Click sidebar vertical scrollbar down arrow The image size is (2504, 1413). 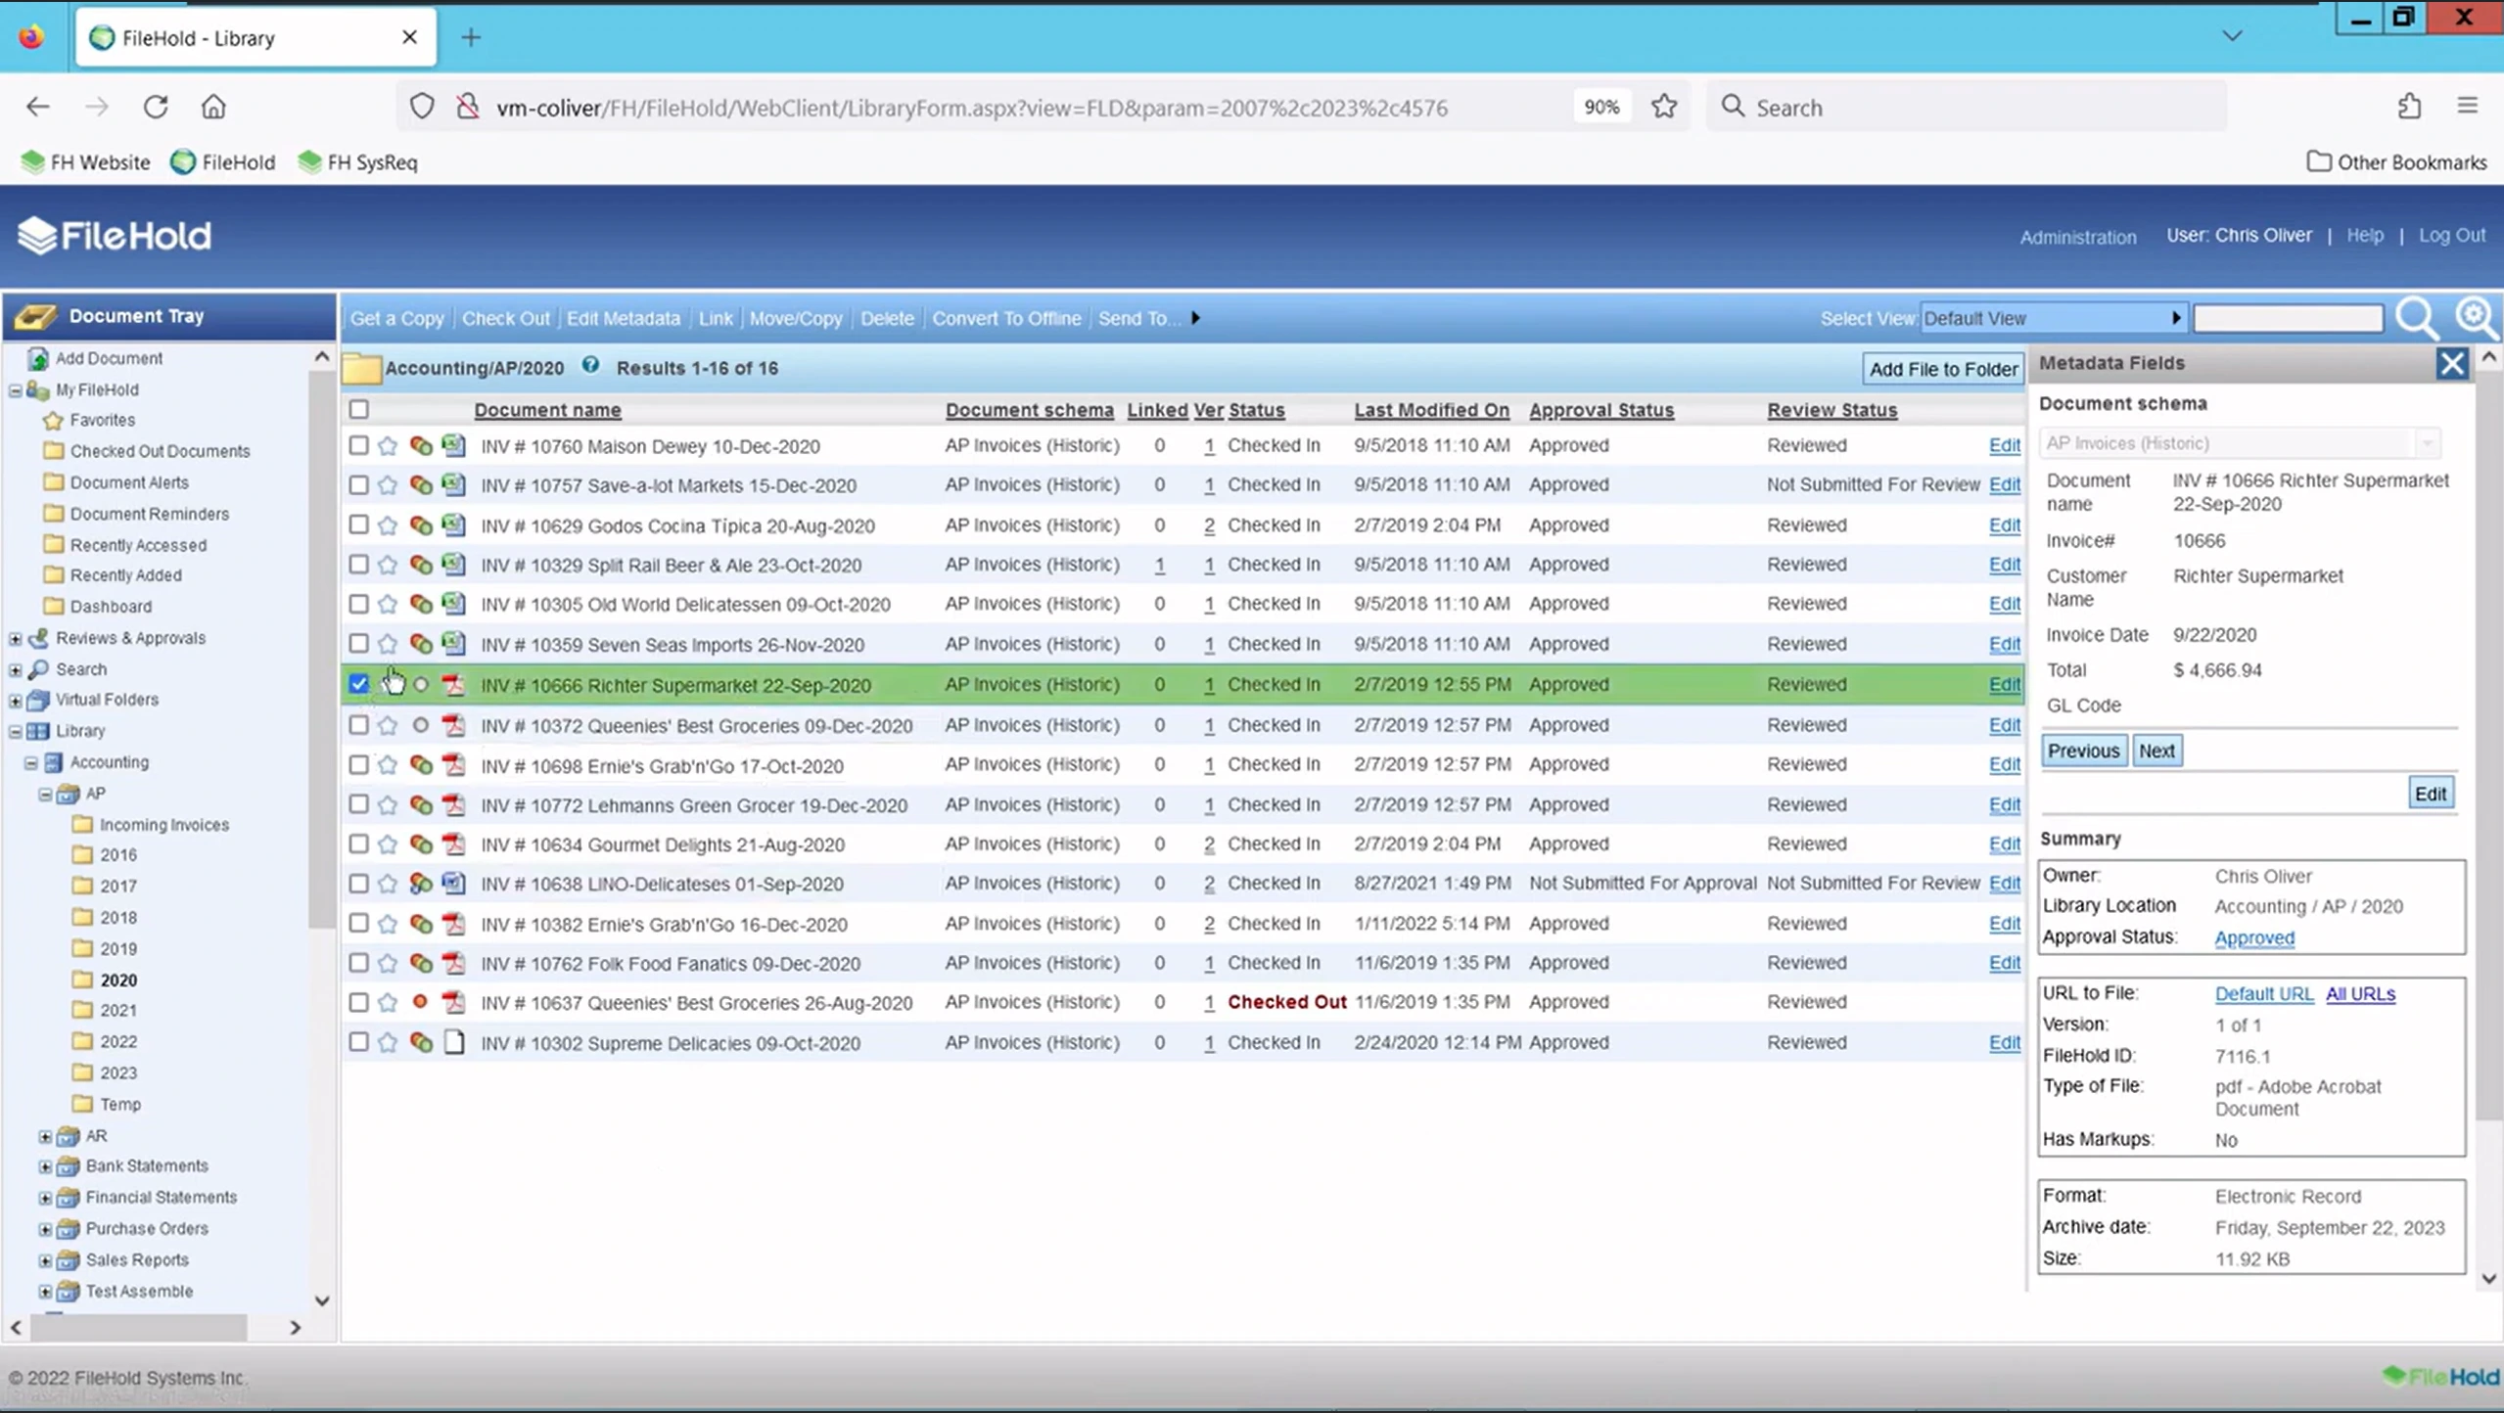[x=322, y=1300]
